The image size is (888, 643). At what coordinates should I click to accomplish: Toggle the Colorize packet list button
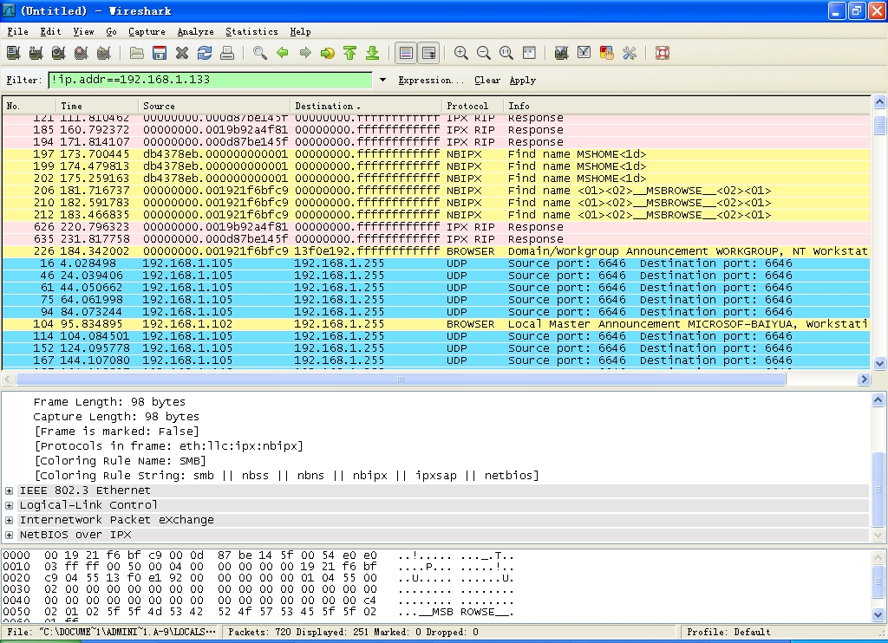click(x=406, y=54)
